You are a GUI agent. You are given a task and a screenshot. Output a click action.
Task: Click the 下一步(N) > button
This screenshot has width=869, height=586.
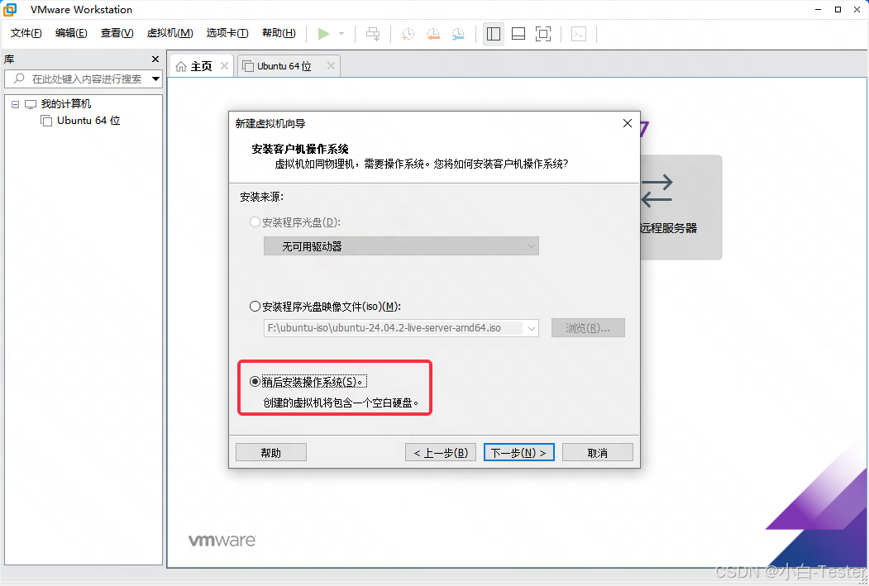518,452
